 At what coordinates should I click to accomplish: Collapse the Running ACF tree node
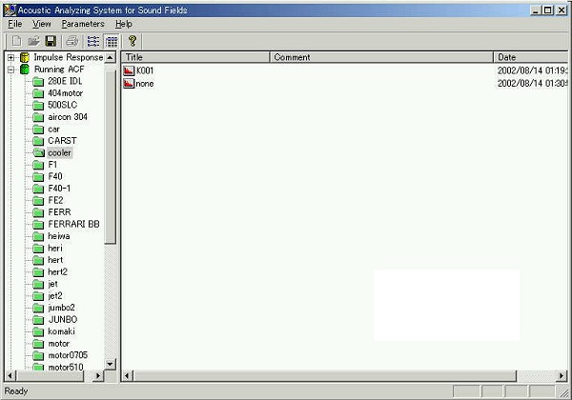coord(10,70)
